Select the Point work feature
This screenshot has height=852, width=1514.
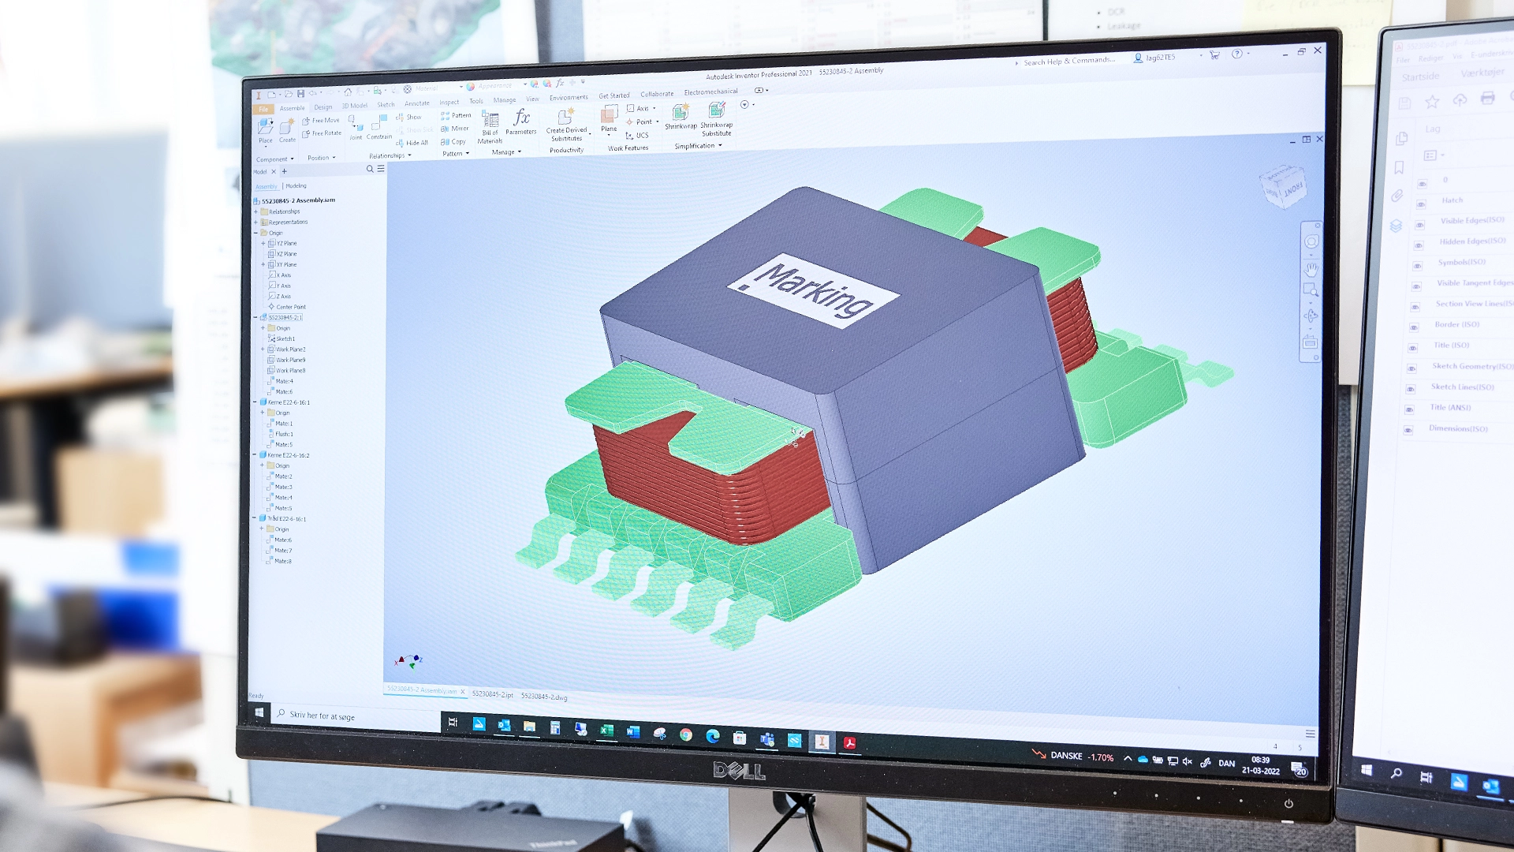click(x=643, y=122)
